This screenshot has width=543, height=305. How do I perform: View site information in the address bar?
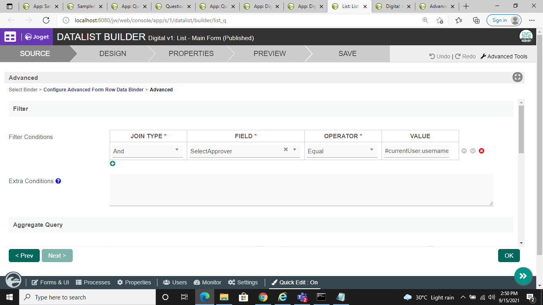point(66,20)
